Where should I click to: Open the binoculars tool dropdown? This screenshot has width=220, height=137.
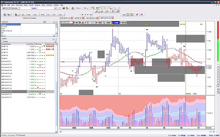tap(17, 15)
